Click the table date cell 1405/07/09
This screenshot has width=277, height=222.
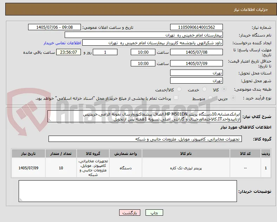[28, 168]
